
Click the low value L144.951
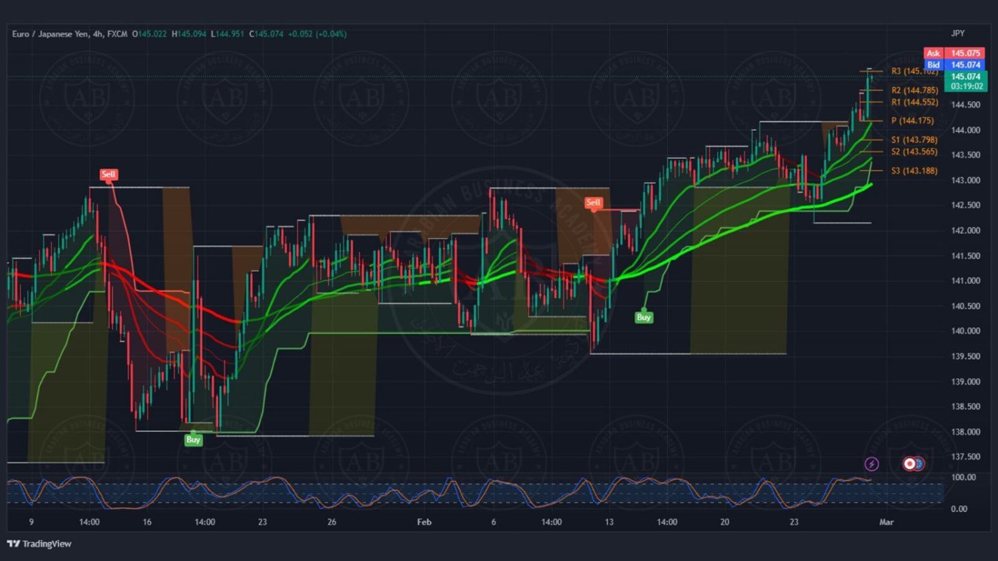tap(228, 34)
